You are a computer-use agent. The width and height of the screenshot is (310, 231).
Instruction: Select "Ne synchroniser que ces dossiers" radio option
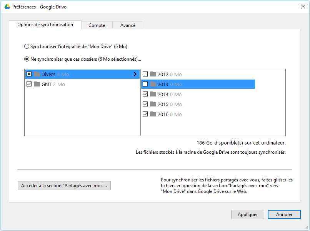tap(27, 59)
